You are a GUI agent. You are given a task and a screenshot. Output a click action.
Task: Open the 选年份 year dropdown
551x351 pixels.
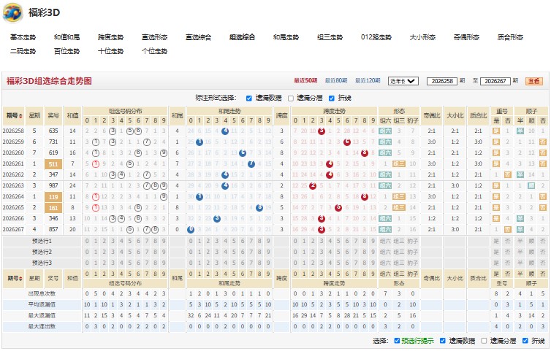tap(403, 81)
